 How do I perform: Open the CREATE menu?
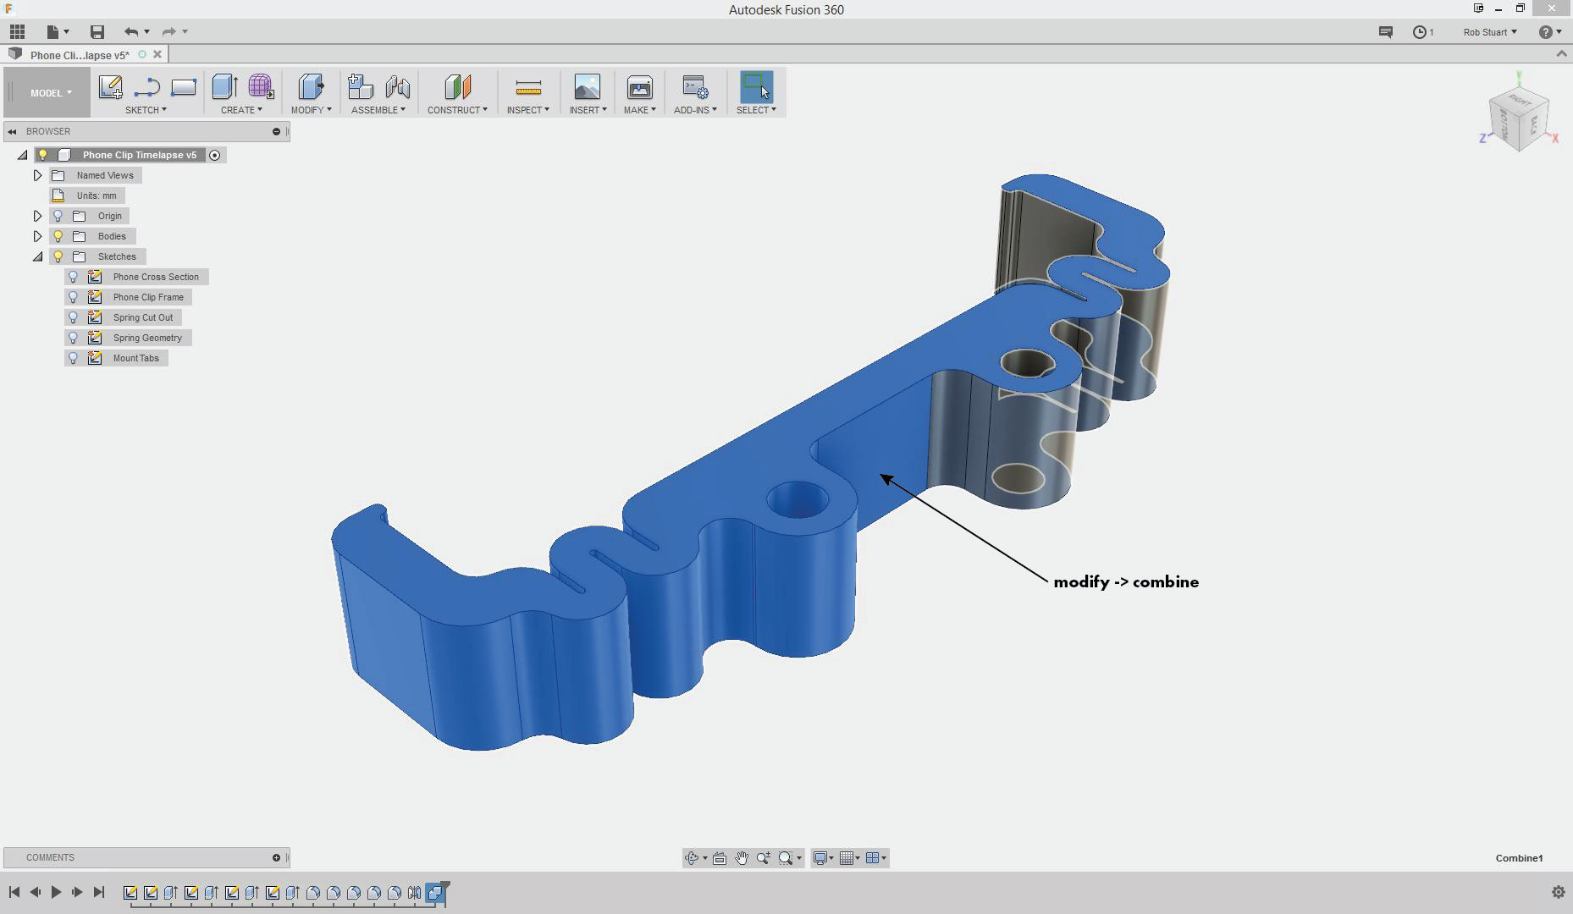coord(241,110)
